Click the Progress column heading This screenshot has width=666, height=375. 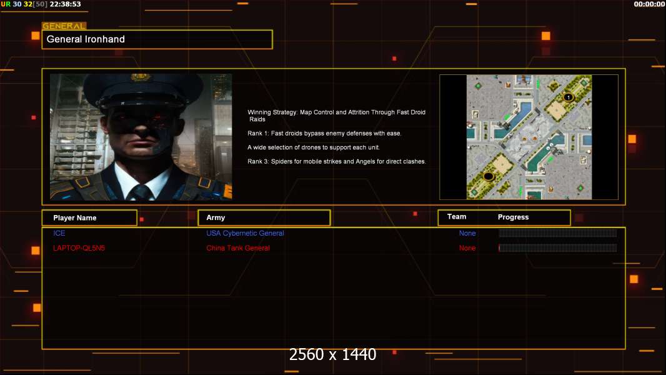[x=513, y=217]
